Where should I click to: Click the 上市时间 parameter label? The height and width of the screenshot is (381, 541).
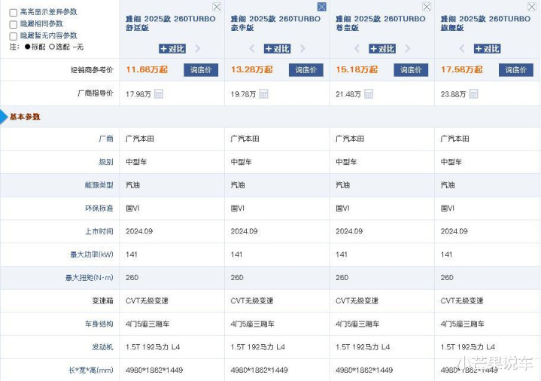(x=99, y=231)
